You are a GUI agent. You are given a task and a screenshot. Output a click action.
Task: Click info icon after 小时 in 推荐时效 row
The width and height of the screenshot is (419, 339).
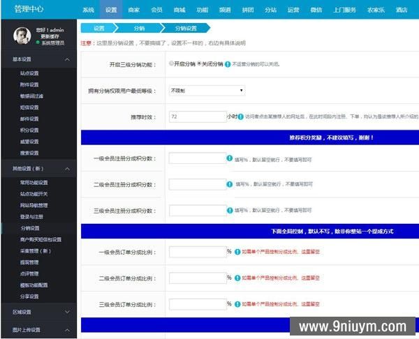pyautogui.click(x=241, y=116)
